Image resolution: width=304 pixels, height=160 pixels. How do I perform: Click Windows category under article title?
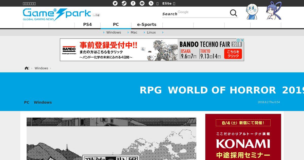tap(43, 102)
